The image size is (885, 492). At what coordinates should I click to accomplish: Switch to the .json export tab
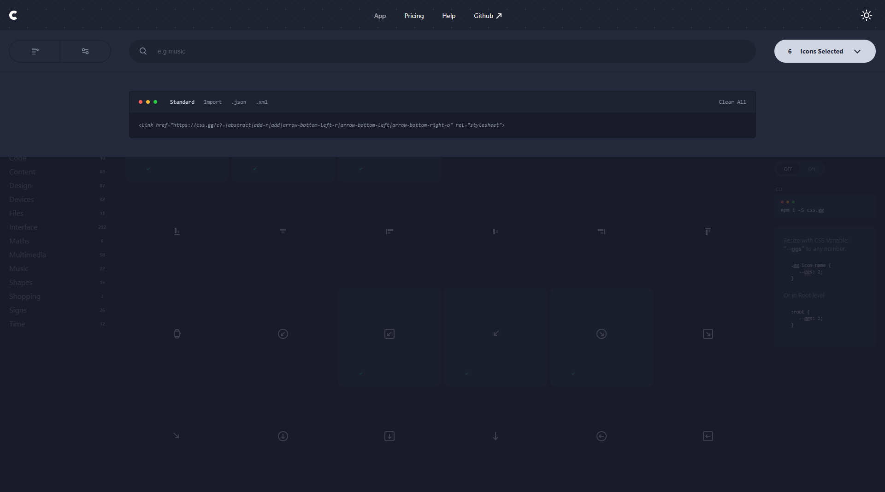(x=239, y=102)
